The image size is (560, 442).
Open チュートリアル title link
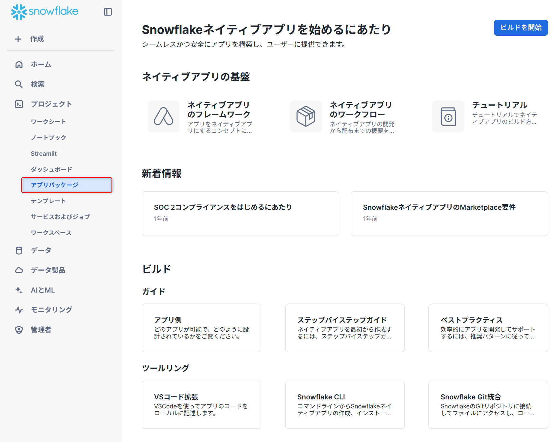click(x=500, y=105)
